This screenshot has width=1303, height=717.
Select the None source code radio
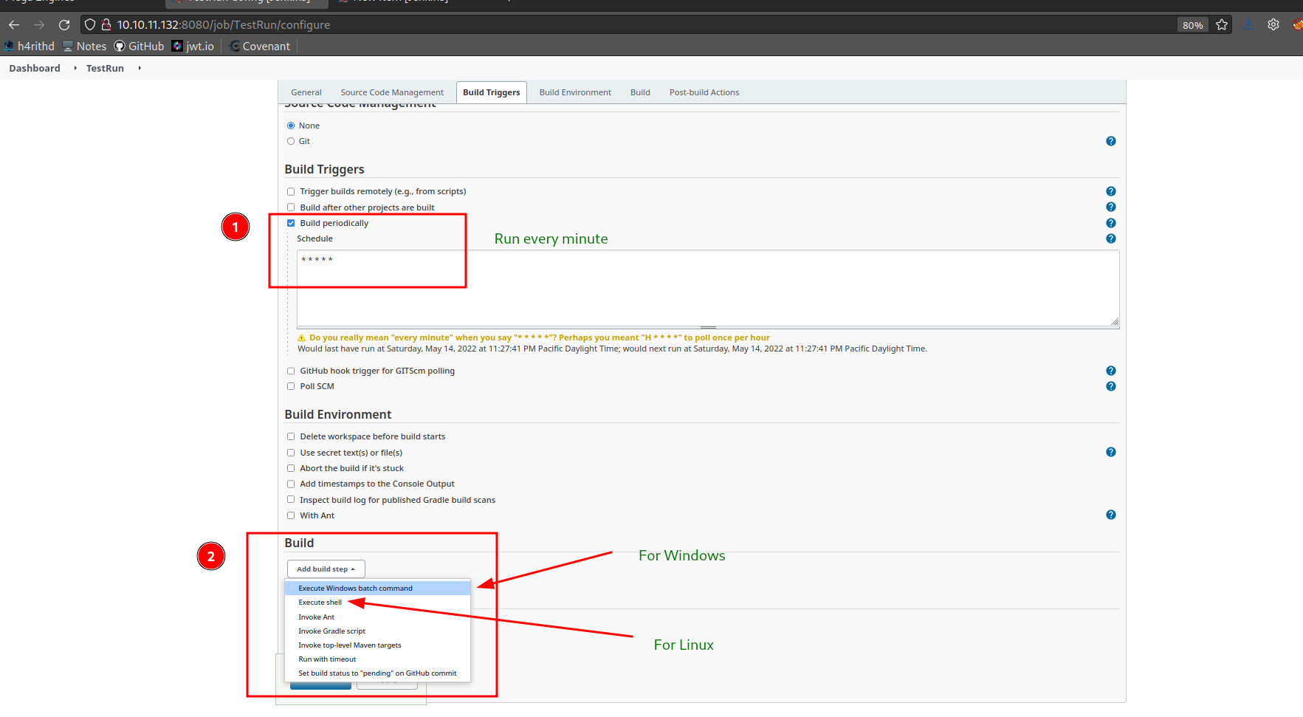coord(291,126)
